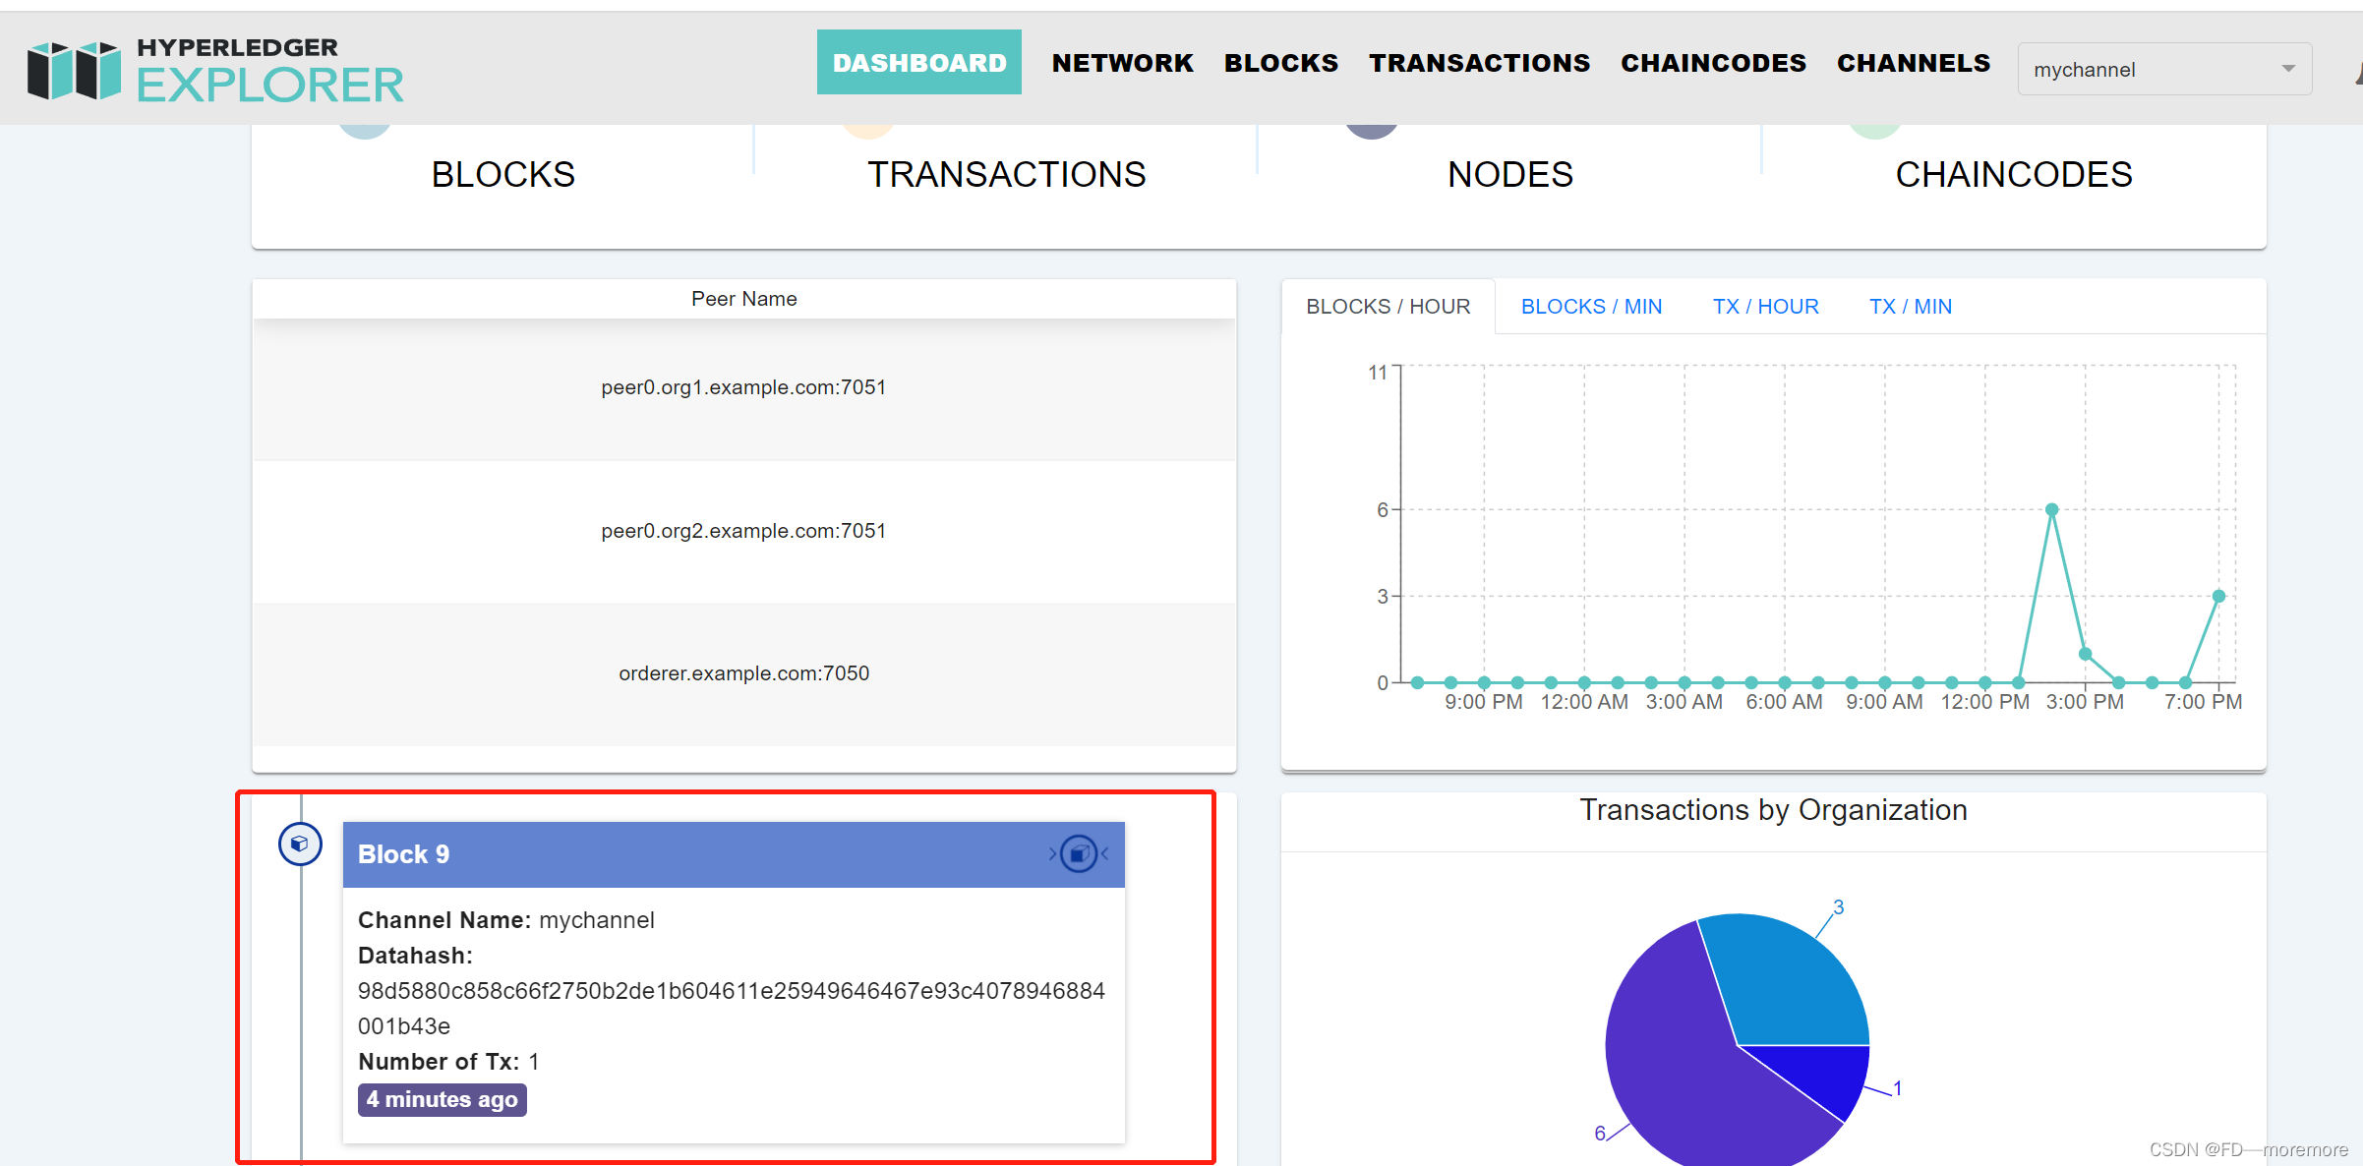The image size is (2363, 1166).
Task: Switch to TX / HOUR tab
Action: [1765, 307]
